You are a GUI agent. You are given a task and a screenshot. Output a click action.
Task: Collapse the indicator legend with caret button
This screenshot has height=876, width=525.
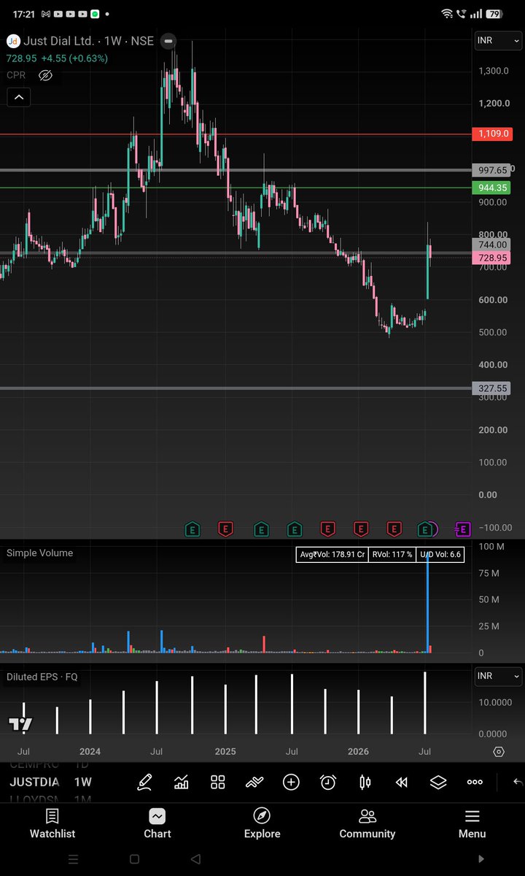(19, 97)
